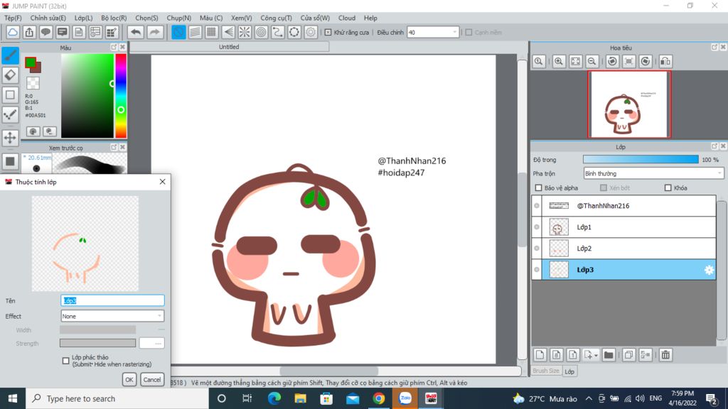Open the Cloud menu

(347, 18)
